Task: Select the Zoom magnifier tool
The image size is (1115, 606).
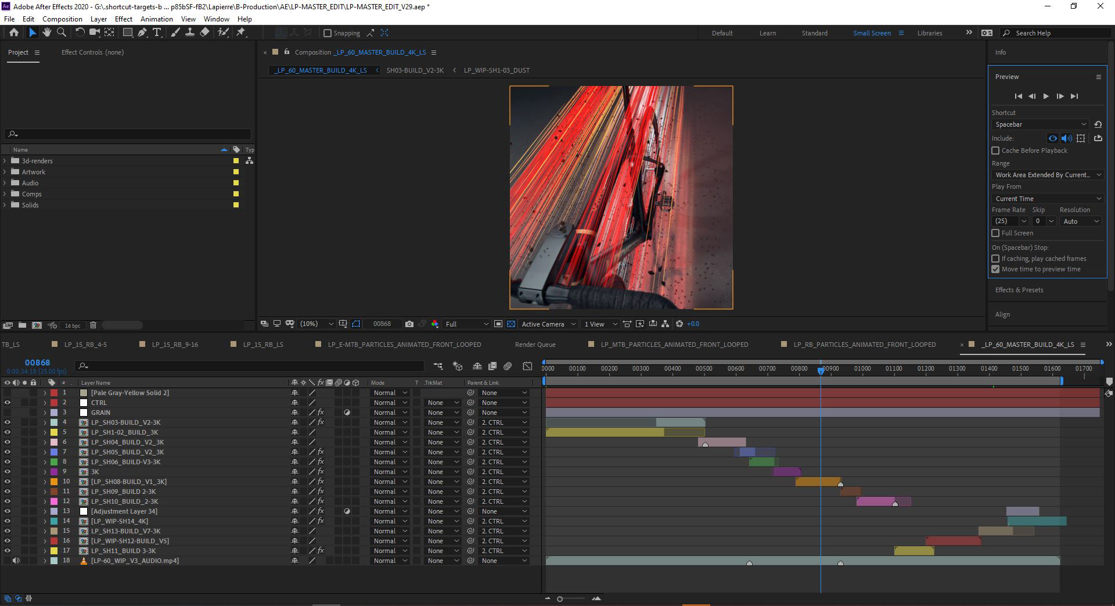Action: [62, 33]
